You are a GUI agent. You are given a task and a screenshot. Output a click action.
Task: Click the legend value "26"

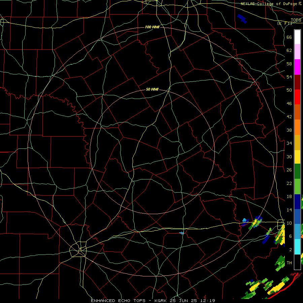point(289,170)
